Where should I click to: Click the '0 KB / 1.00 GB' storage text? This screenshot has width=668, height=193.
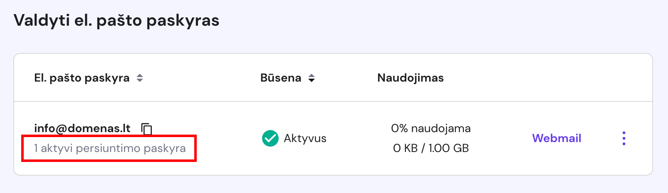(x=430, y=148)
